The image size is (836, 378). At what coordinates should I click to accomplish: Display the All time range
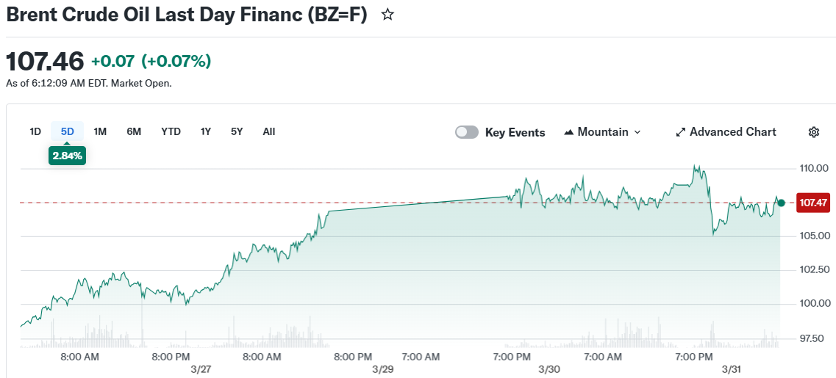click(269, 131)
